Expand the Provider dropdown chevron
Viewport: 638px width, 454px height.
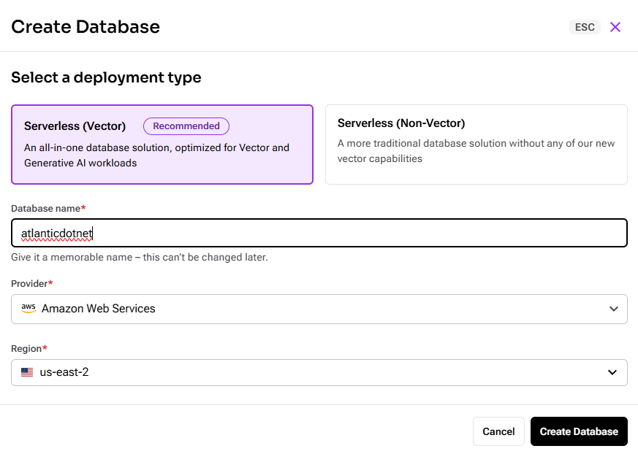[614, 309]
